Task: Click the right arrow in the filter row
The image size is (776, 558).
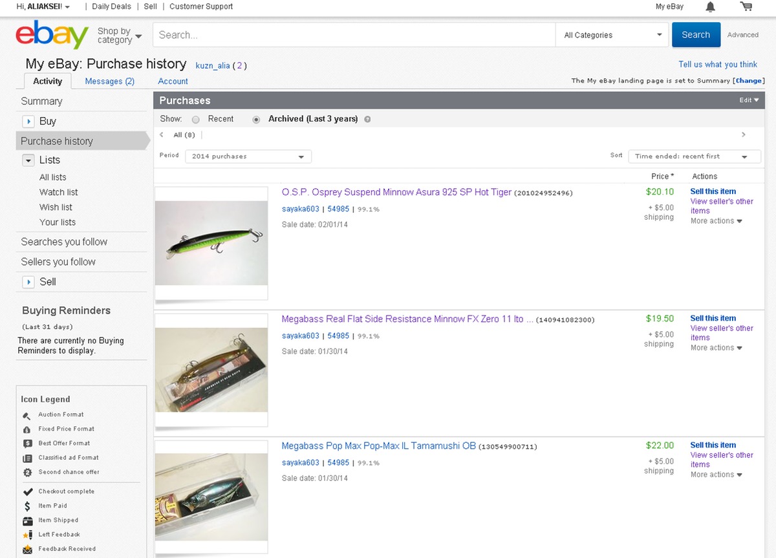Action: tap(744, 134)
